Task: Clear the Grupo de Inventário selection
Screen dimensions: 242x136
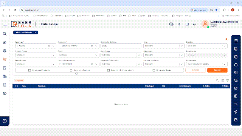Action: (92, 64)
